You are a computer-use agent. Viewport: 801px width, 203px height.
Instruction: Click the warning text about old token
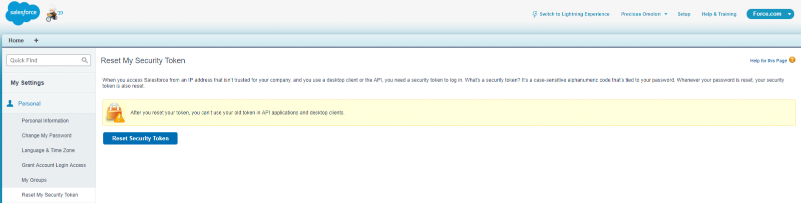pos(237,113)
